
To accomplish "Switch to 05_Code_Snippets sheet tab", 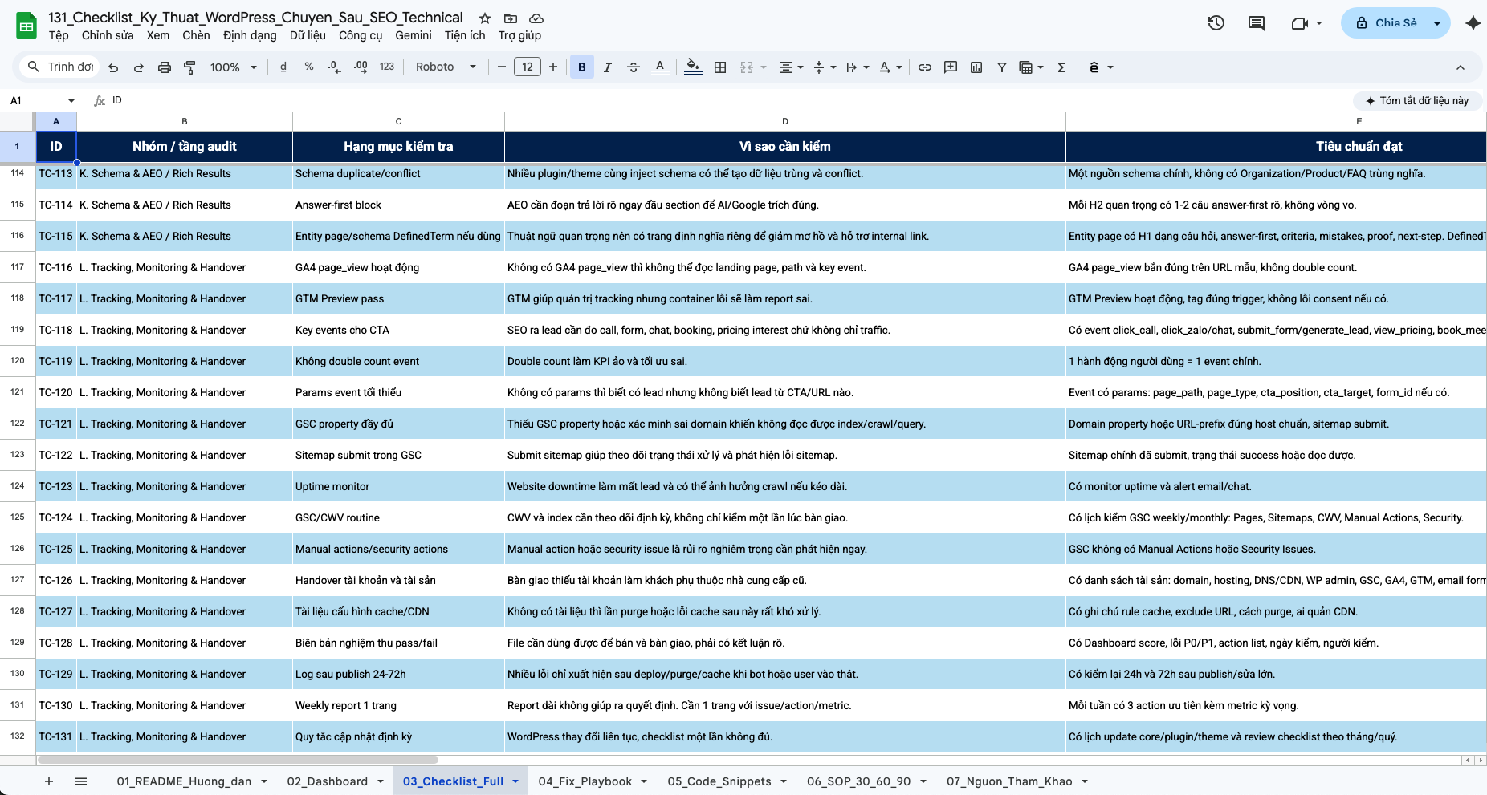I will 719,781.
